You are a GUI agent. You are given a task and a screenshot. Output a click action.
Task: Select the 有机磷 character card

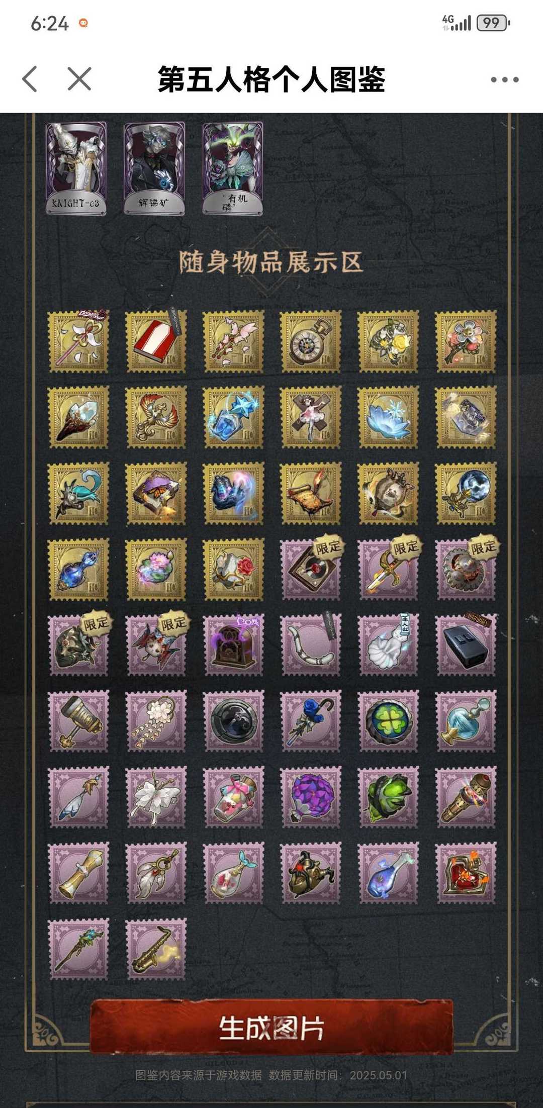[233, 169]
